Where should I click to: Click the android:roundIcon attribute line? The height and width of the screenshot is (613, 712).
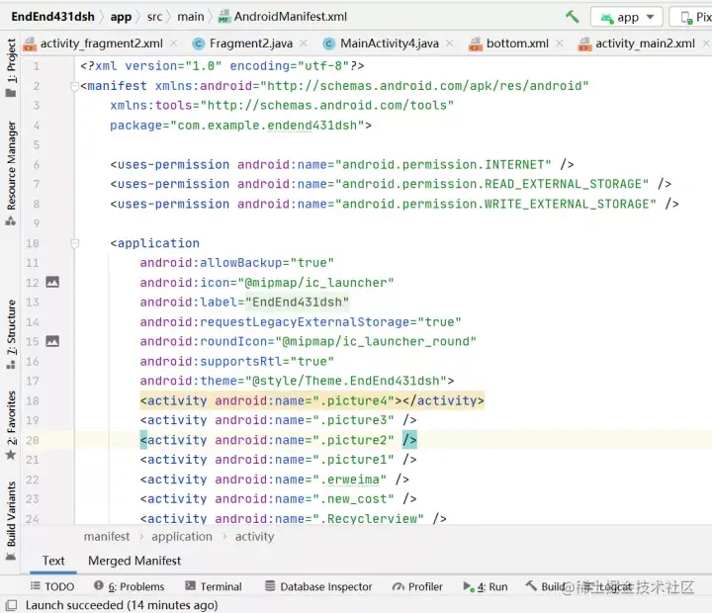(x=308, y=341)
